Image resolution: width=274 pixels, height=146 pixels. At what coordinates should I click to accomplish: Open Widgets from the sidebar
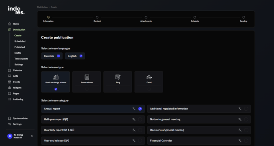[17, 88]
